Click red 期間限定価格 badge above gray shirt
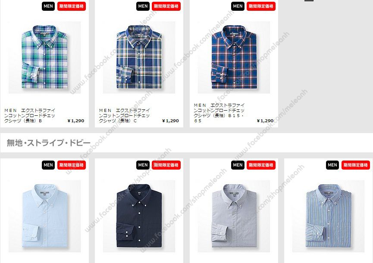 point(261,165)
